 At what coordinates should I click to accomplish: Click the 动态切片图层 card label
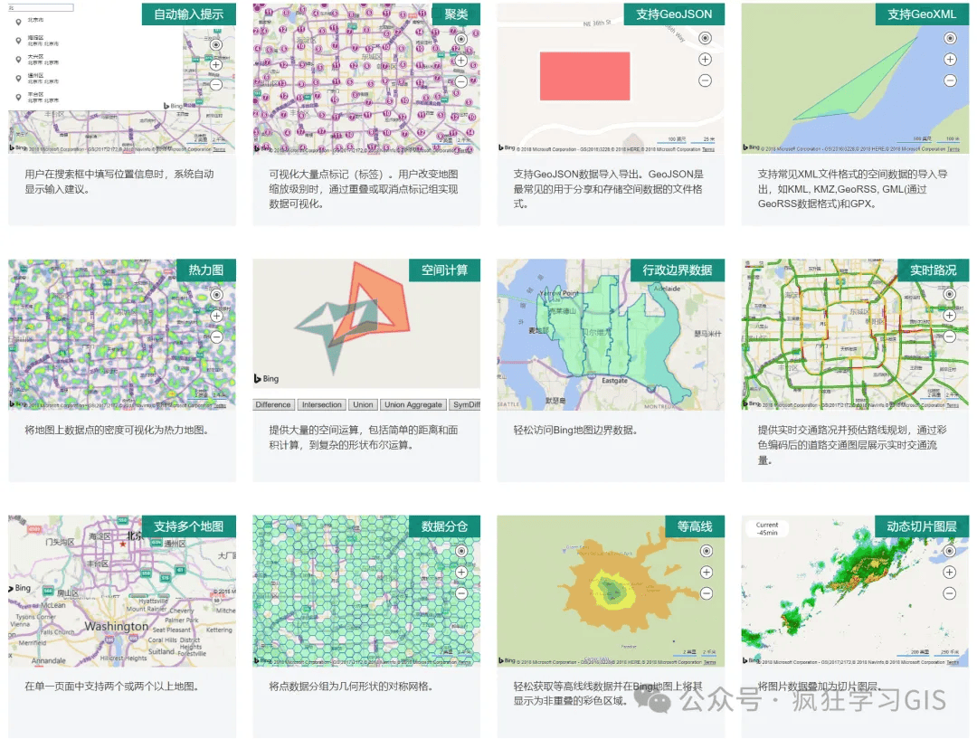click(922, 526)
